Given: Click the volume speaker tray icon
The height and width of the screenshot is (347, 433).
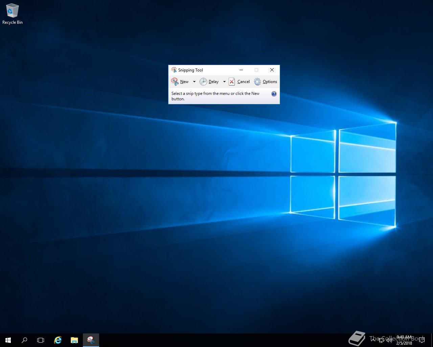Looking at the screenshot, I should coord(389,340).
